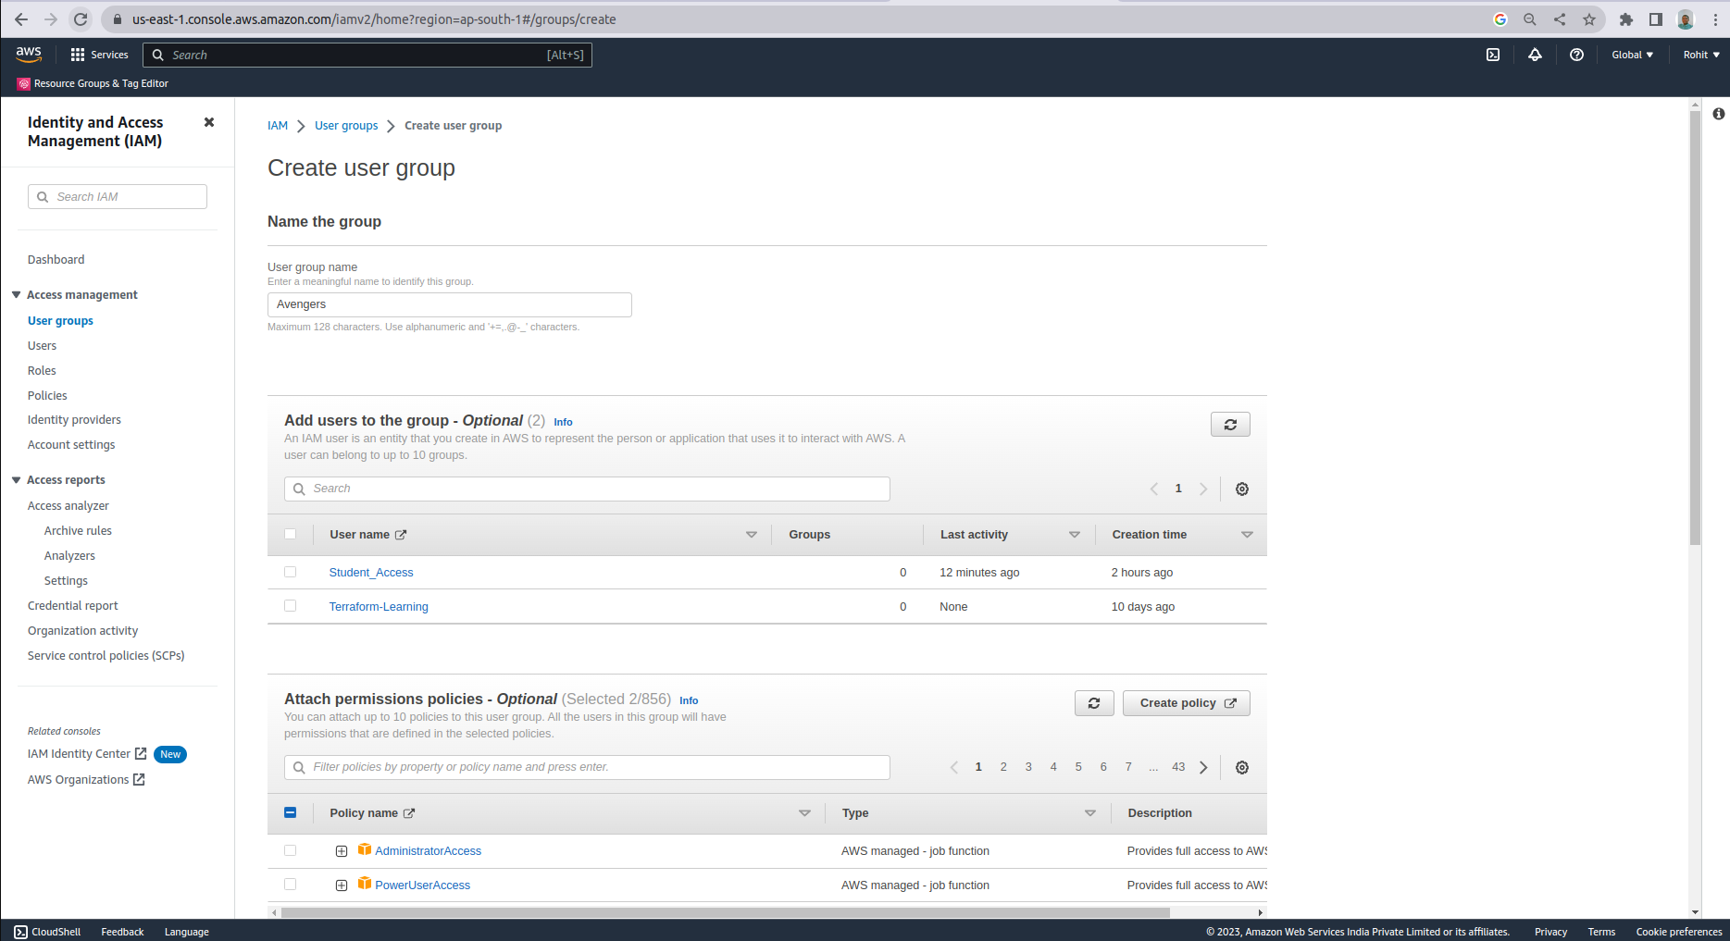
Task: Open the notifications bell
Action: (x=1535, y=55)
